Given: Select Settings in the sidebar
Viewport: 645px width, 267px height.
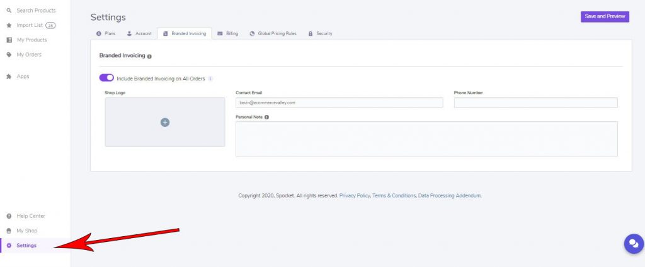Looking at the screenshot, I should 26,245.
